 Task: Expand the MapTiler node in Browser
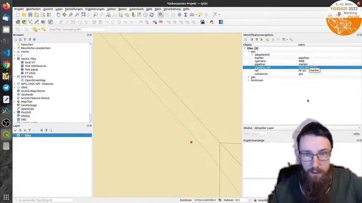click(15, 101)
